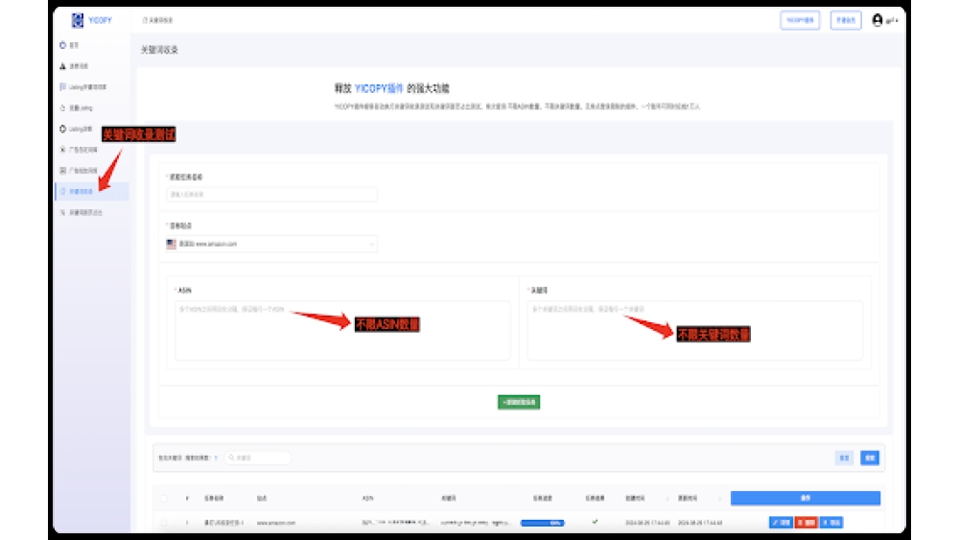Toggle the select-all checkbox in the table header
Screen dimensions: 959x540
164,499
